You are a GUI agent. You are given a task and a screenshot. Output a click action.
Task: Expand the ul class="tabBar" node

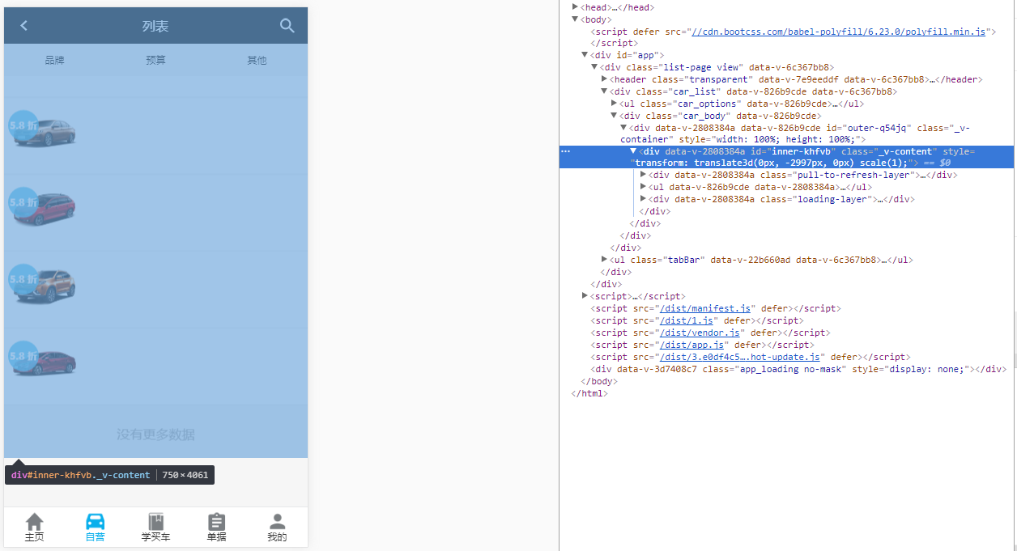click(x=604, y=260)
